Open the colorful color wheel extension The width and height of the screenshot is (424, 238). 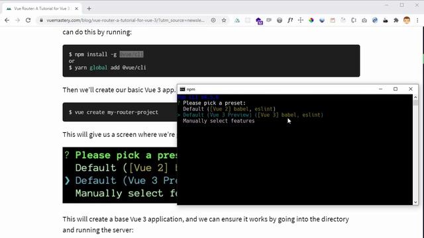coord(311,20)
